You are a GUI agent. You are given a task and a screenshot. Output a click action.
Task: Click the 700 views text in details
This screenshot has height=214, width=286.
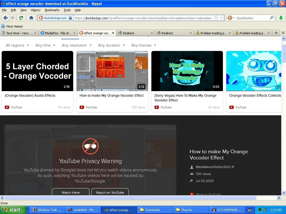(203, 174)
